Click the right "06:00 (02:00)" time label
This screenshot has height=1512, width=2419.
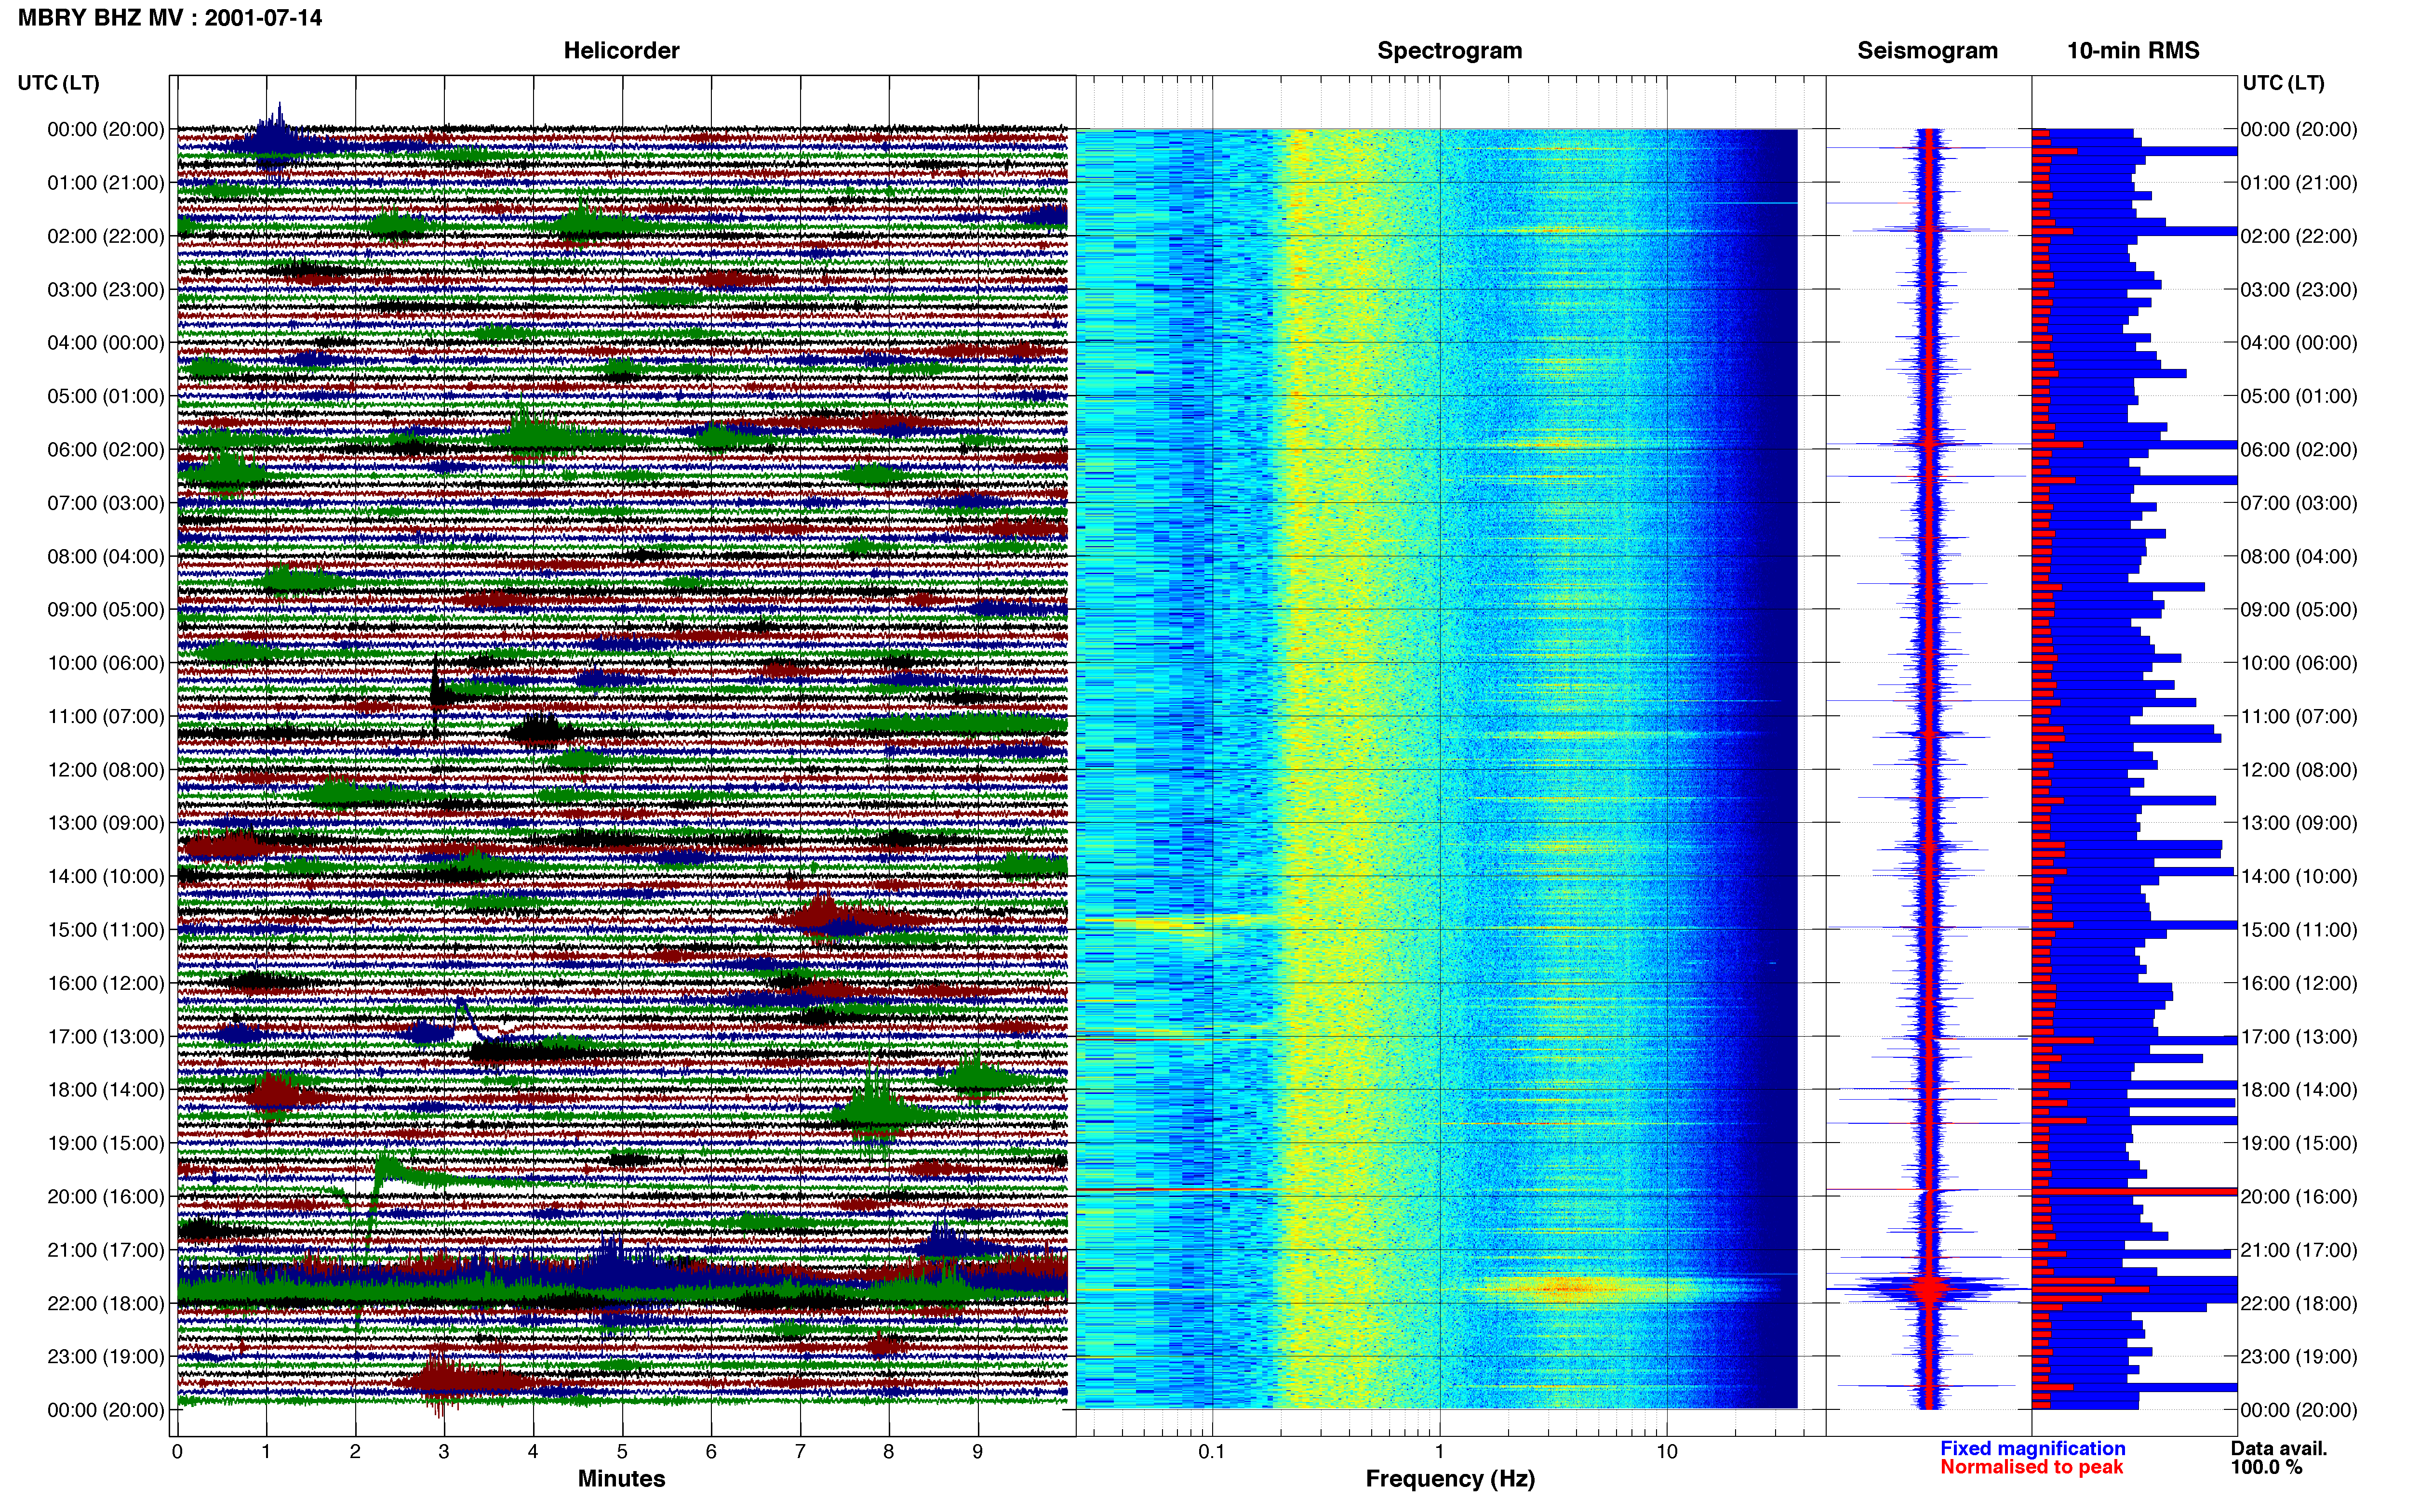click(x=2299, y=449)
